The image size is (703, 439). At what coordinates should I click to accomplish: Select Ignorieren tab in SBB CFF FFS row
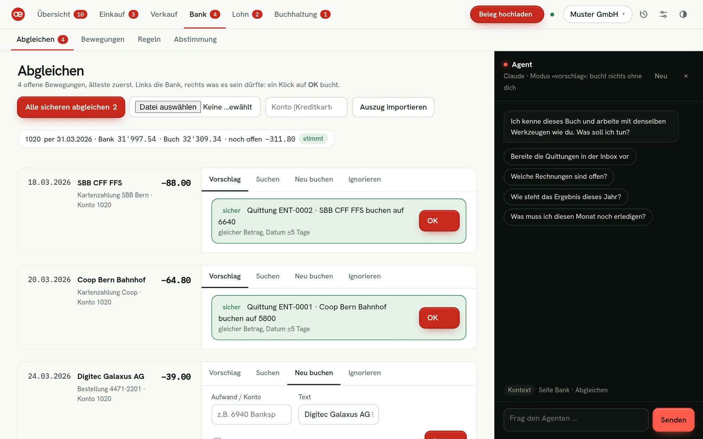[365, 179]
